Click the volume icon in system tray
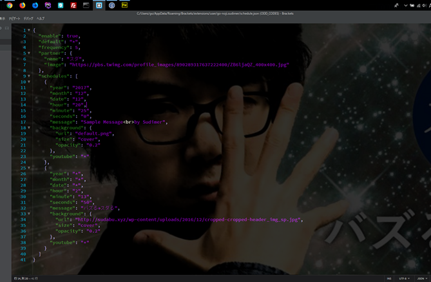431x282 pixels. (425, 5)
